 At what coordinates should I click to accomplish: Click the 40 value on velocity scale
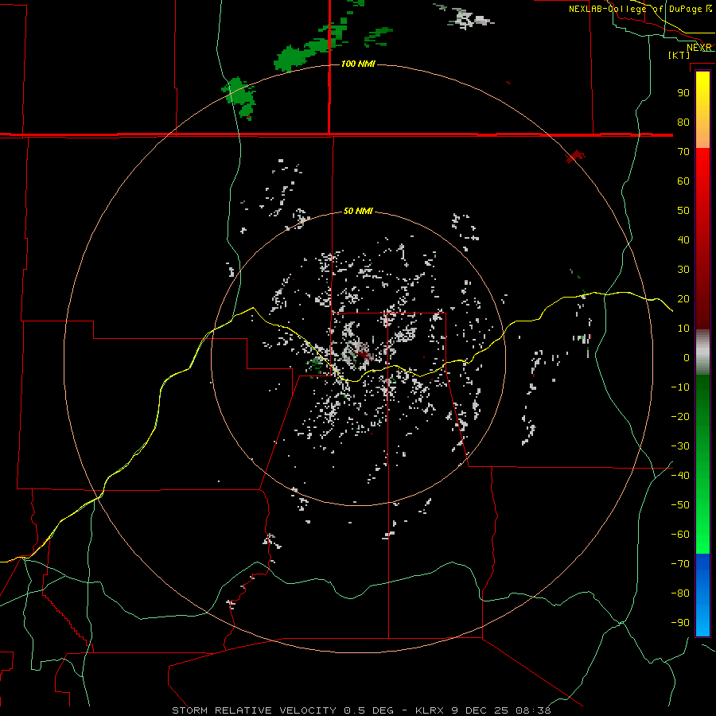[683, 239]
